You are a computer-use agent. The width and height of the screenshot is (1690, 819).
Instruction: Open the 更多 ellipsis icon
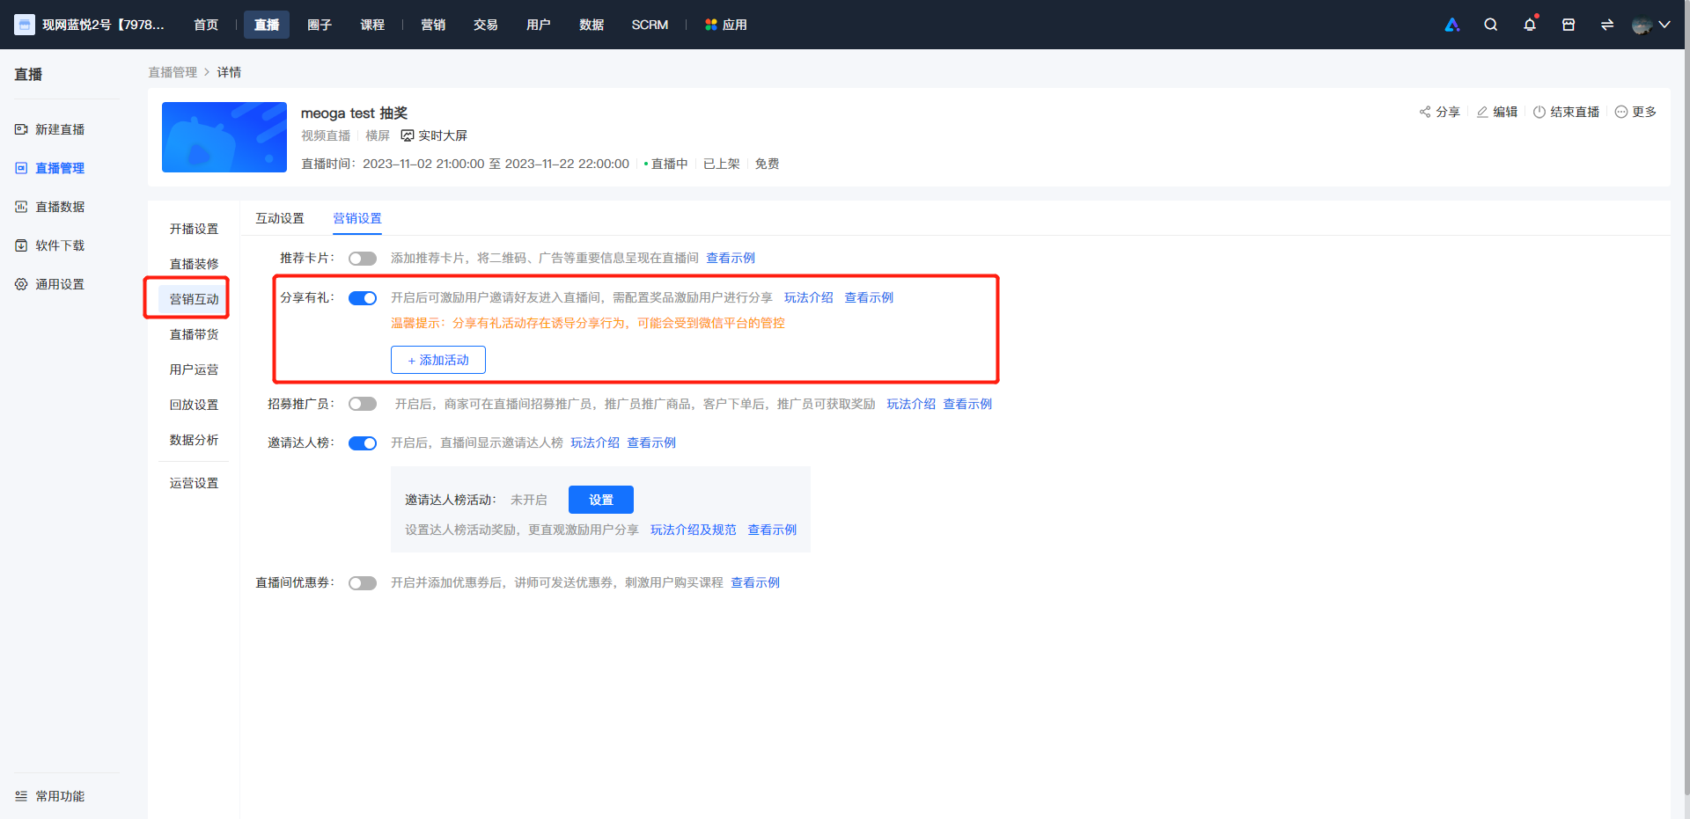coord(1621,112)
